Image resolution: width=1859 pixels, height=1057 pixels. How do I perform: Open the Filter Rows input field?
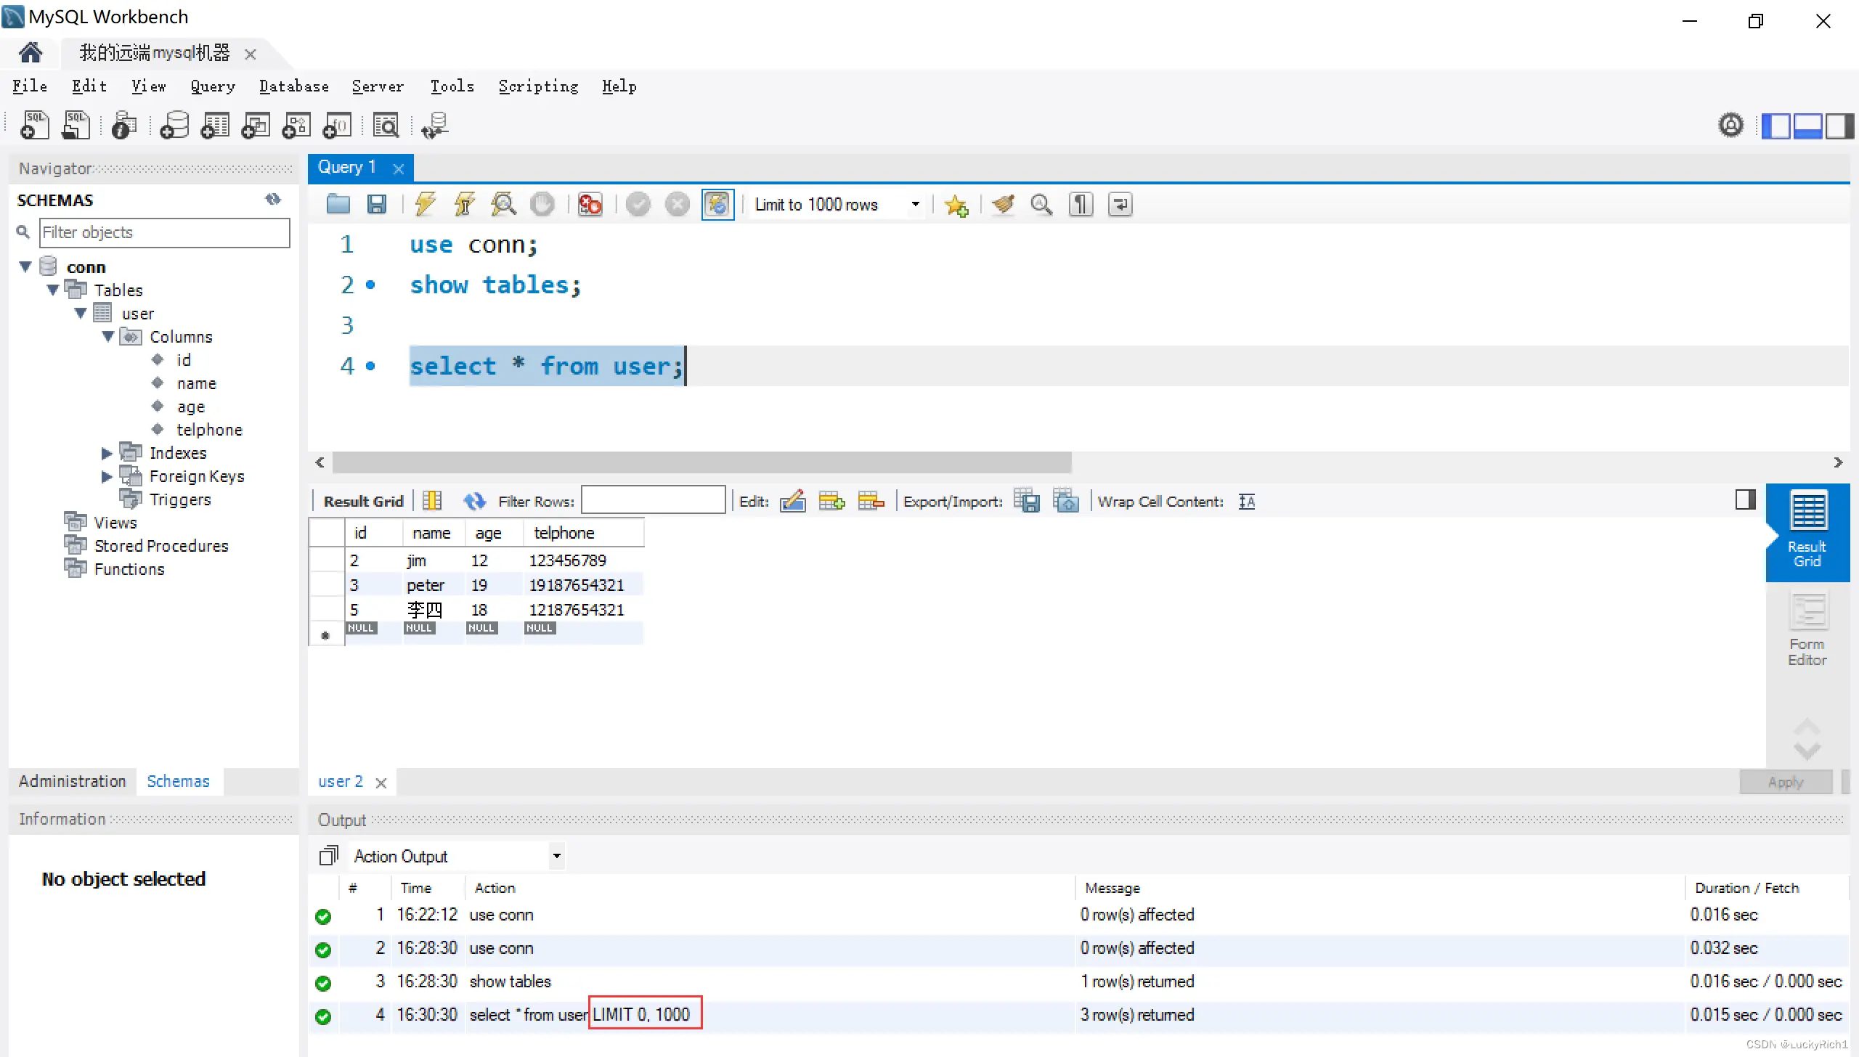(651, 500)
